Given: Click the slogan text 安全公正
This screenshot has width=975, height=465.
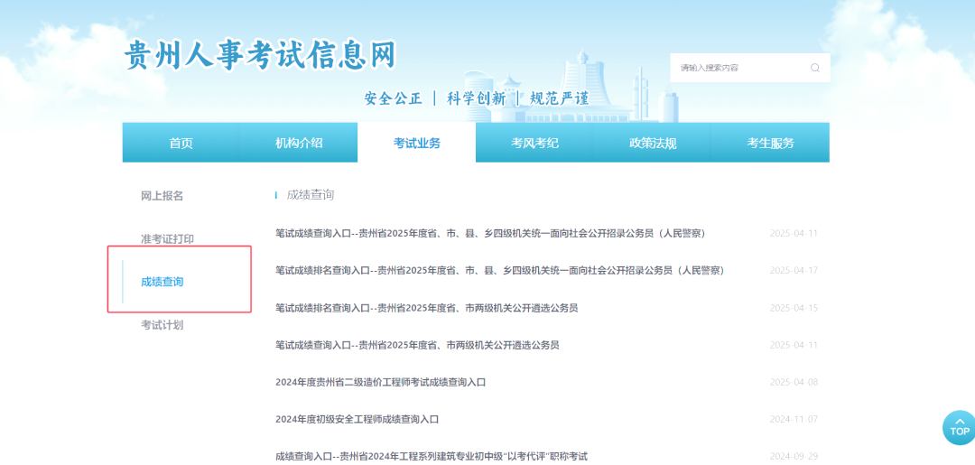Looking at the screenshot, I should pyautogui.click(x=393, y=98).
